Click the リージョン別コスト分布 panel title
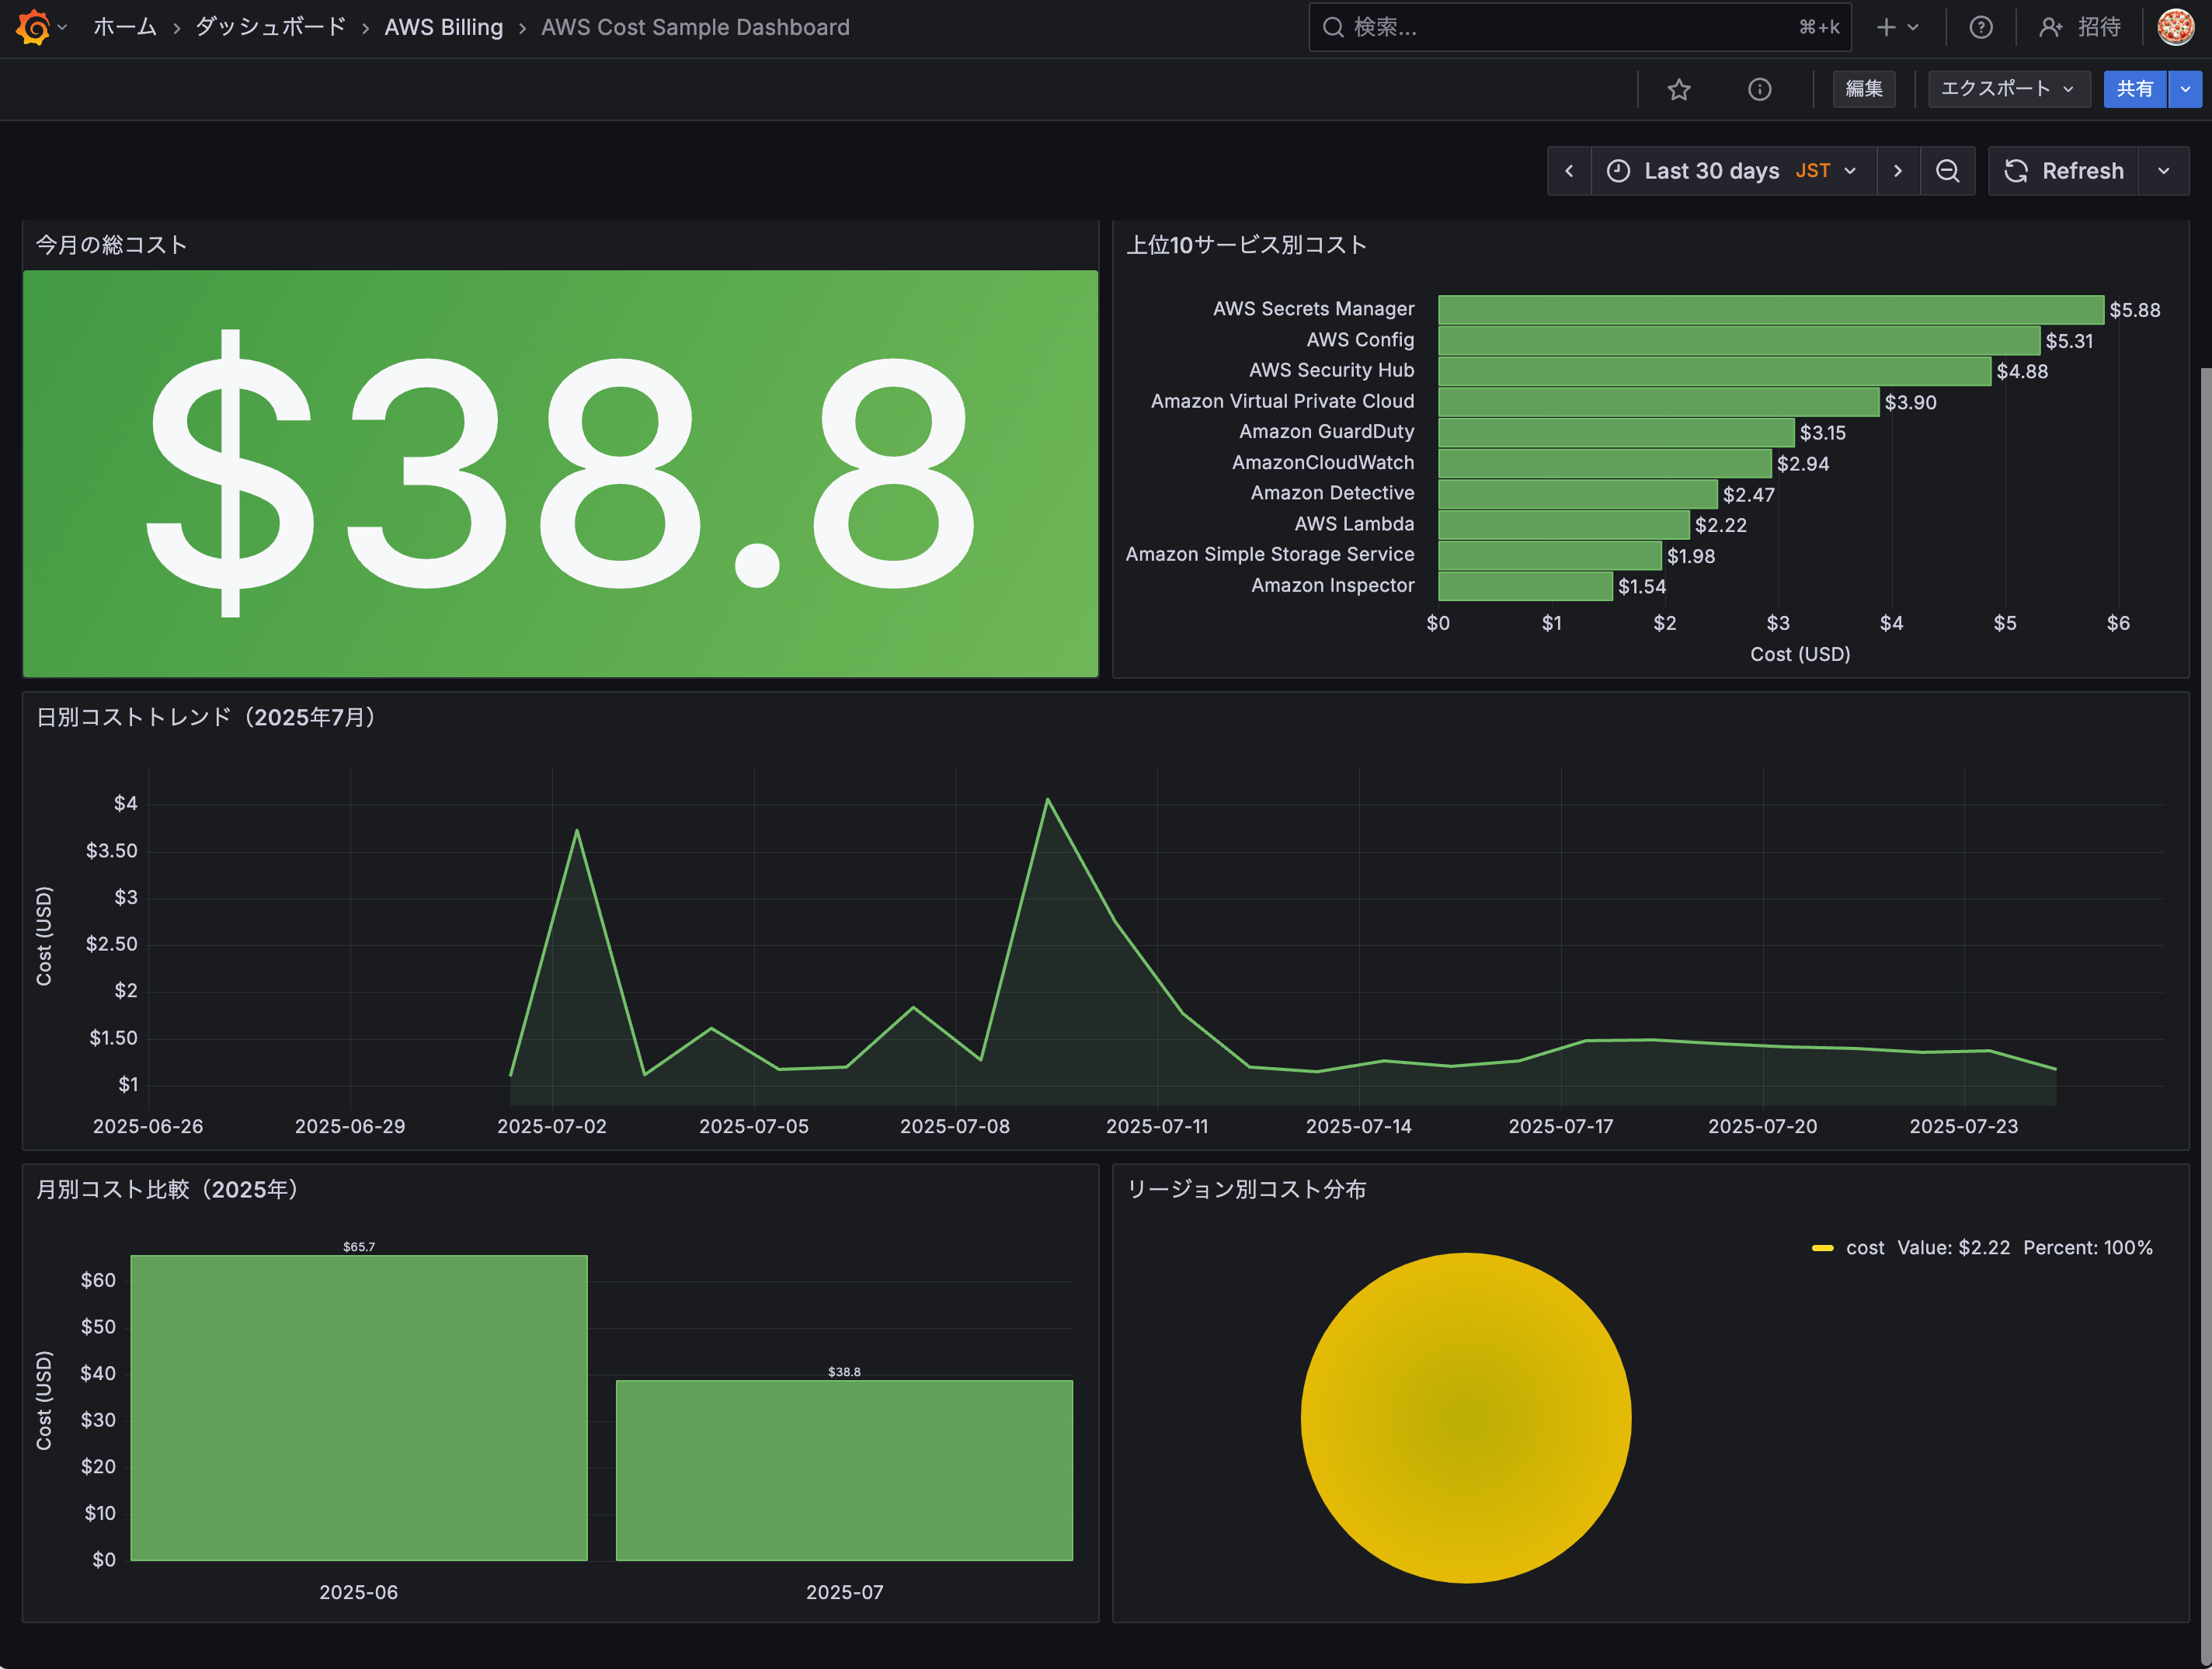The width and height of the screenshot is (2212, 1669). coord(1246,1189)
